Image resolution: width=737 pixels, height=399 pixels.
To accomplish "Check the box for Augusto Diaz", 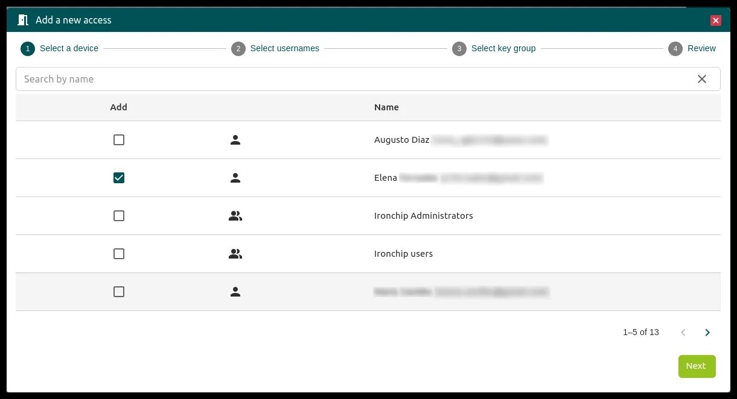I will (x=119, y=140).
